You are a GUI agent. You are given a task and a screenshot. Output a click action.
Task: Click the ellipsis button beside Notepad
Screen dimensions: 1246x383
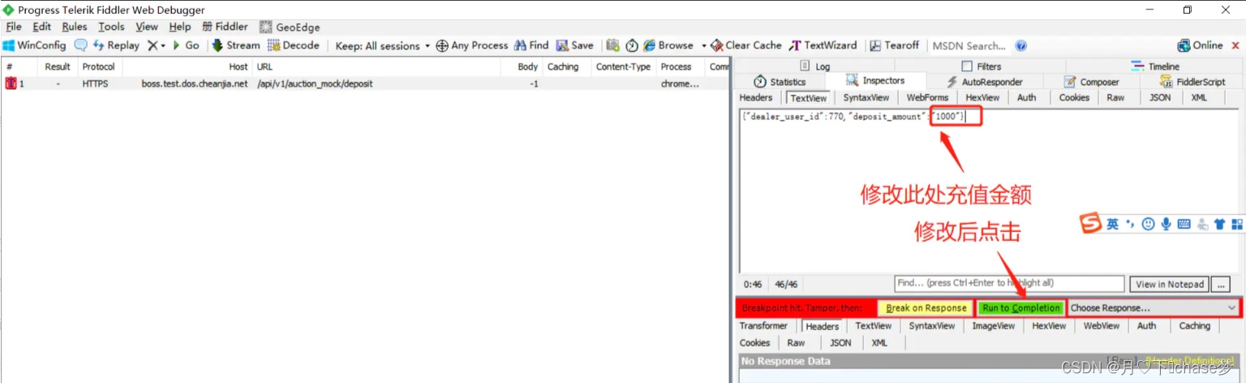point(1222,284)
